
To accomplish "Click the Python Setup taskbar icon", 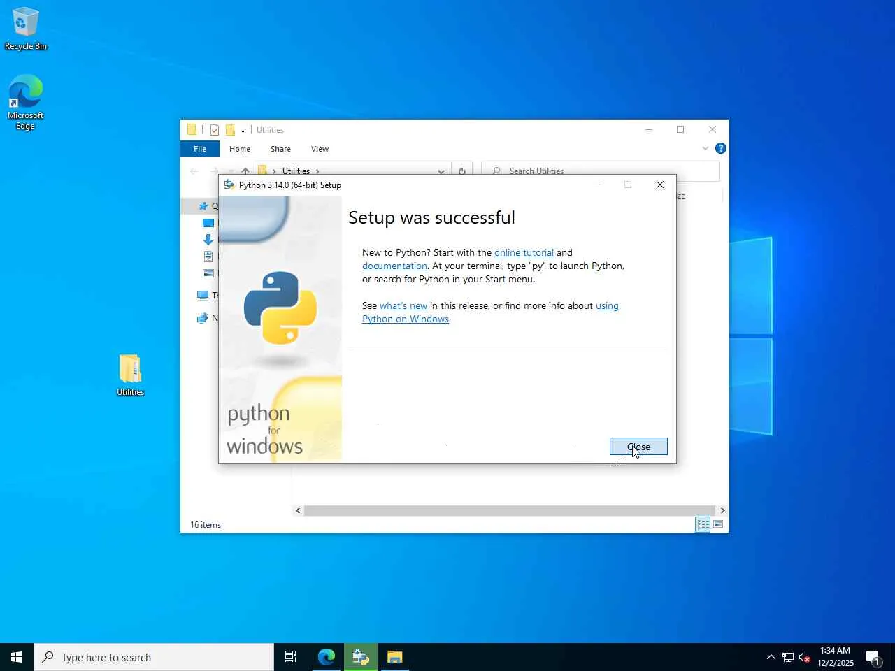I will pos(361,657).
